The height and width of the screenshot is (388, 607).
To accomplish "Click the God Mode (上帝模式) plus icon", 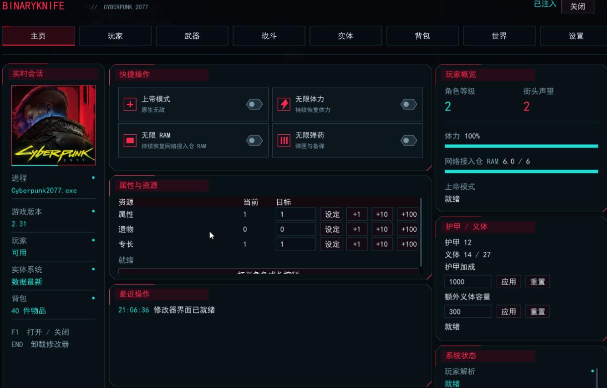I will [130, 104].
